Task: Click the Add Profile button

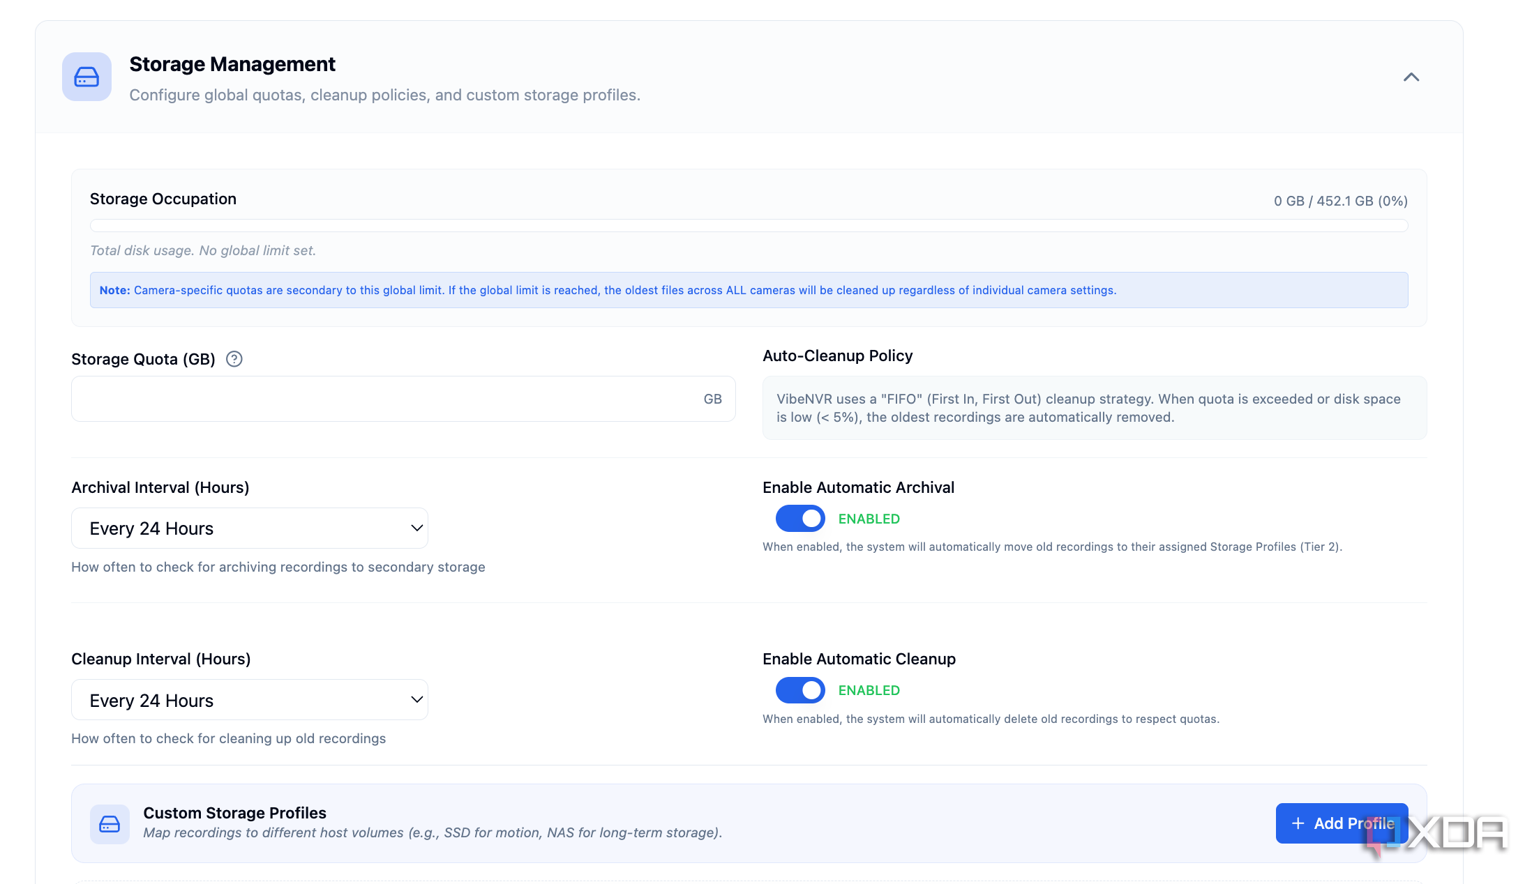Action: [x=1342, y=823]
